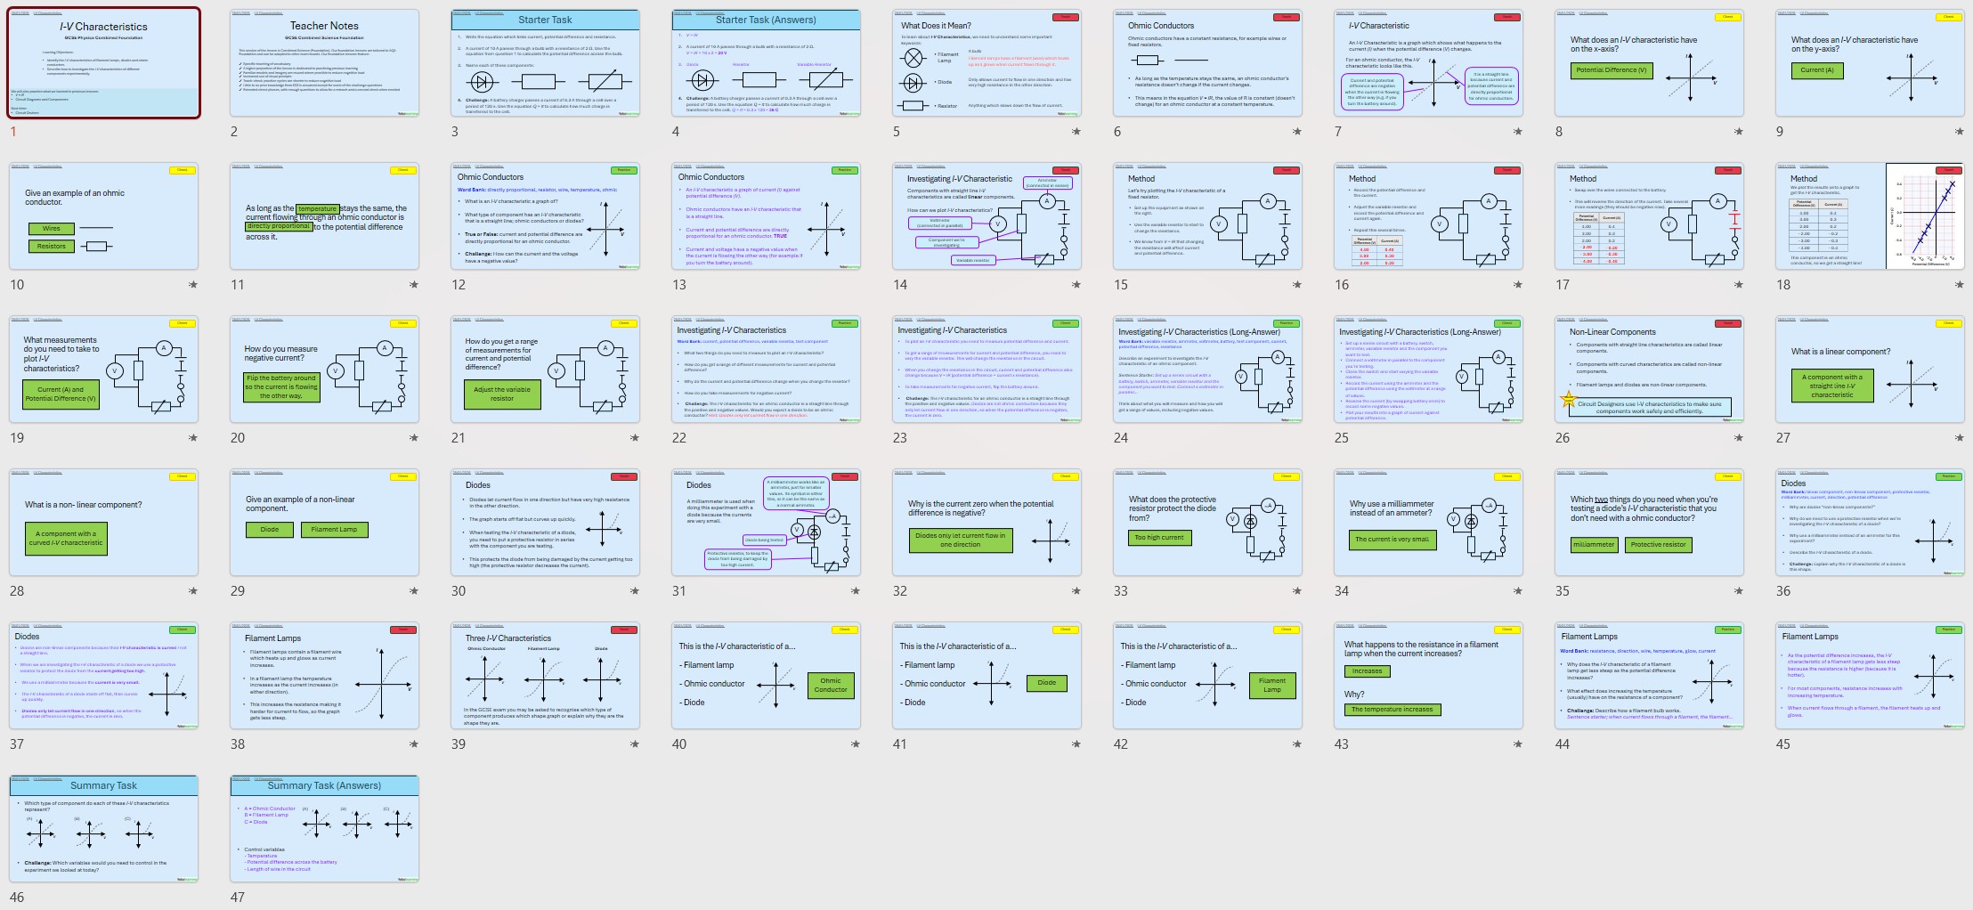Select the Filament Lamps slide 38
This screenshot has height=910, width=1973.
[324, 676]
